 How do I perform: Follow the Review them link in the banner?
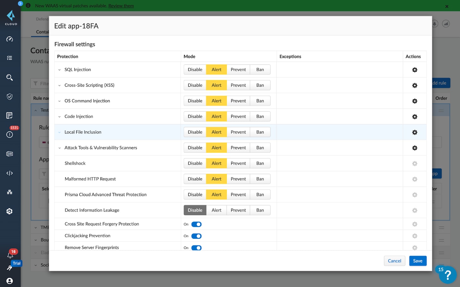tap(121, 5)
